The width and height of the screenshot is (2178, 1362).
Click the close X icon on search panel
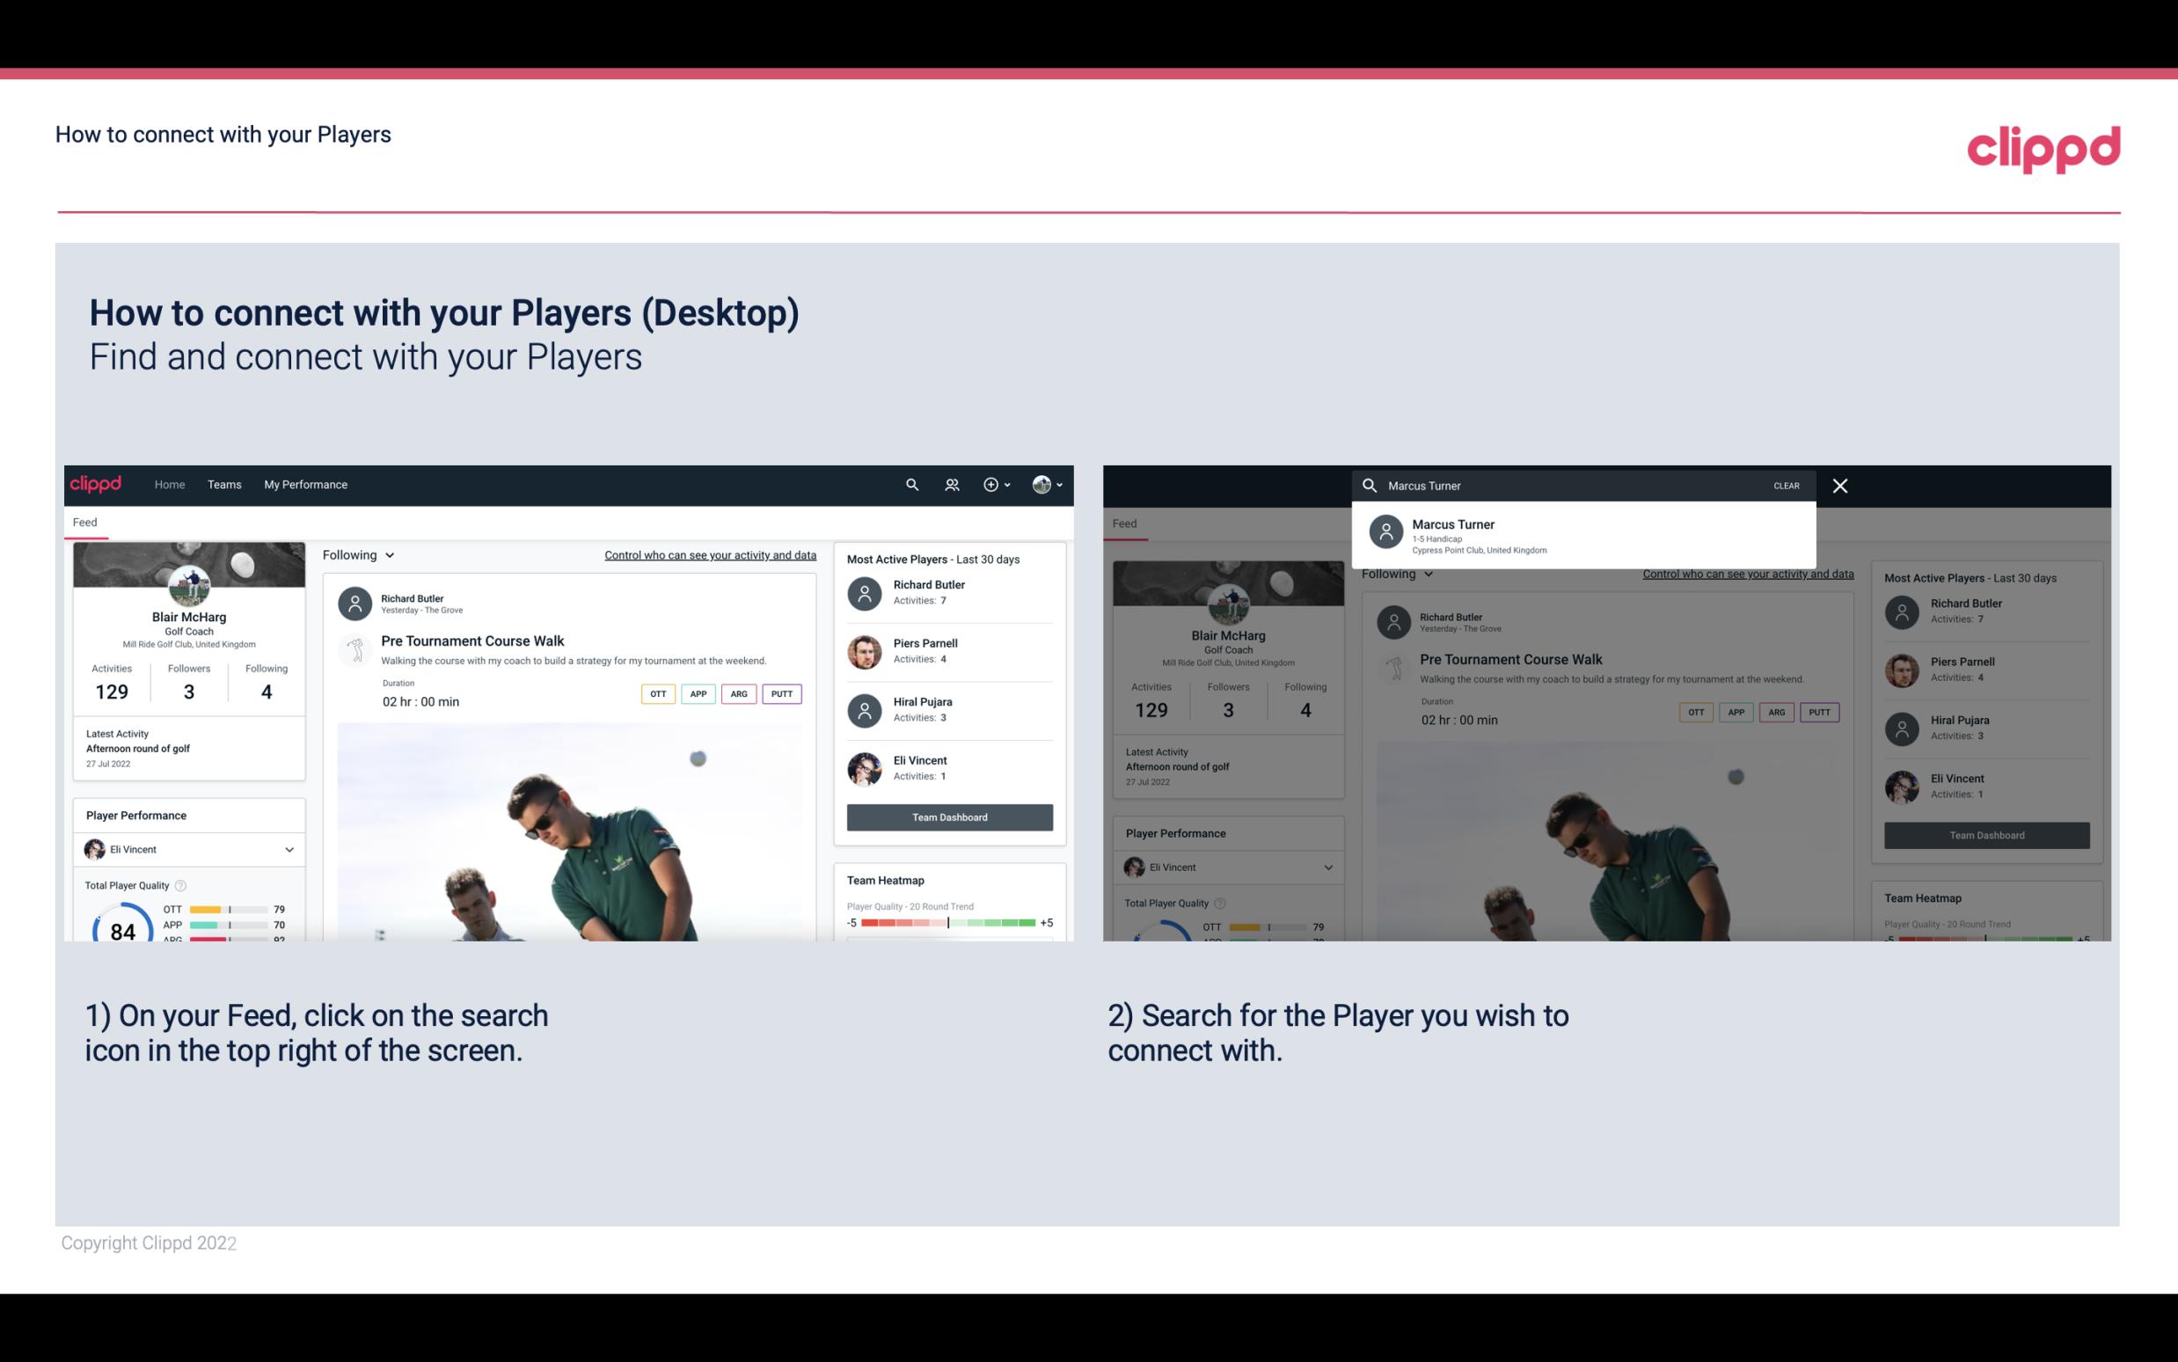pos(1843,485)
